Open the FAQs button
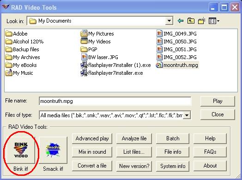Image resolution: width=242 pixels, height=180 pixels. 210,152
